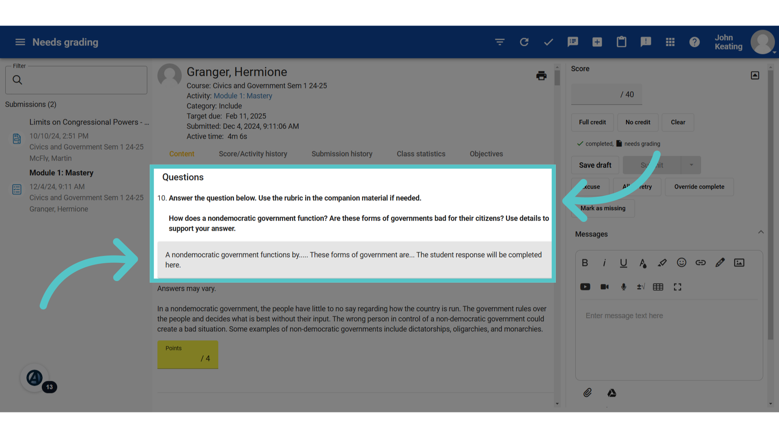The width and height of the screenshot is (779, 438).
Task: Print the submission with printer icon
Action: (541, 76)
